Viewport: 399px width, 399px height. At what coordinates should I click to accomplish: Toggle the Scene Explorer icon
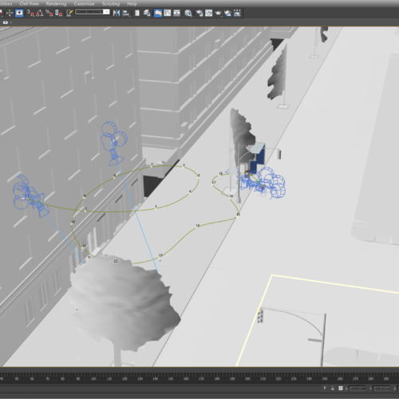coord(137,13)
